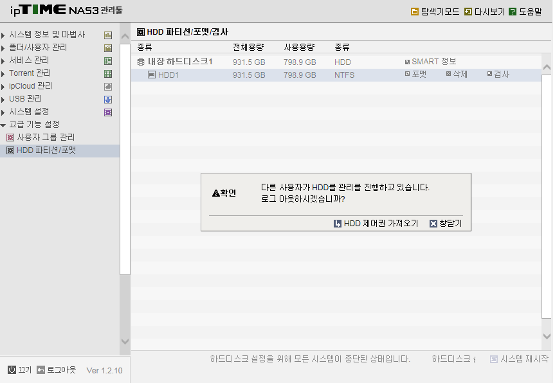Click the 다시보기 refresh icon
Viewport: 555px width, 383px height.
pos(468,12)
